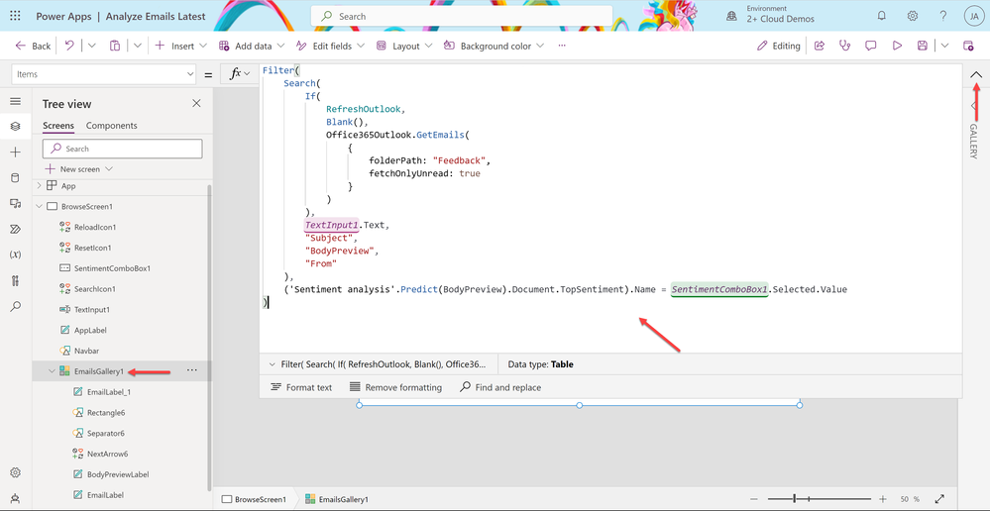Open the Comments icon

[871, 46]
